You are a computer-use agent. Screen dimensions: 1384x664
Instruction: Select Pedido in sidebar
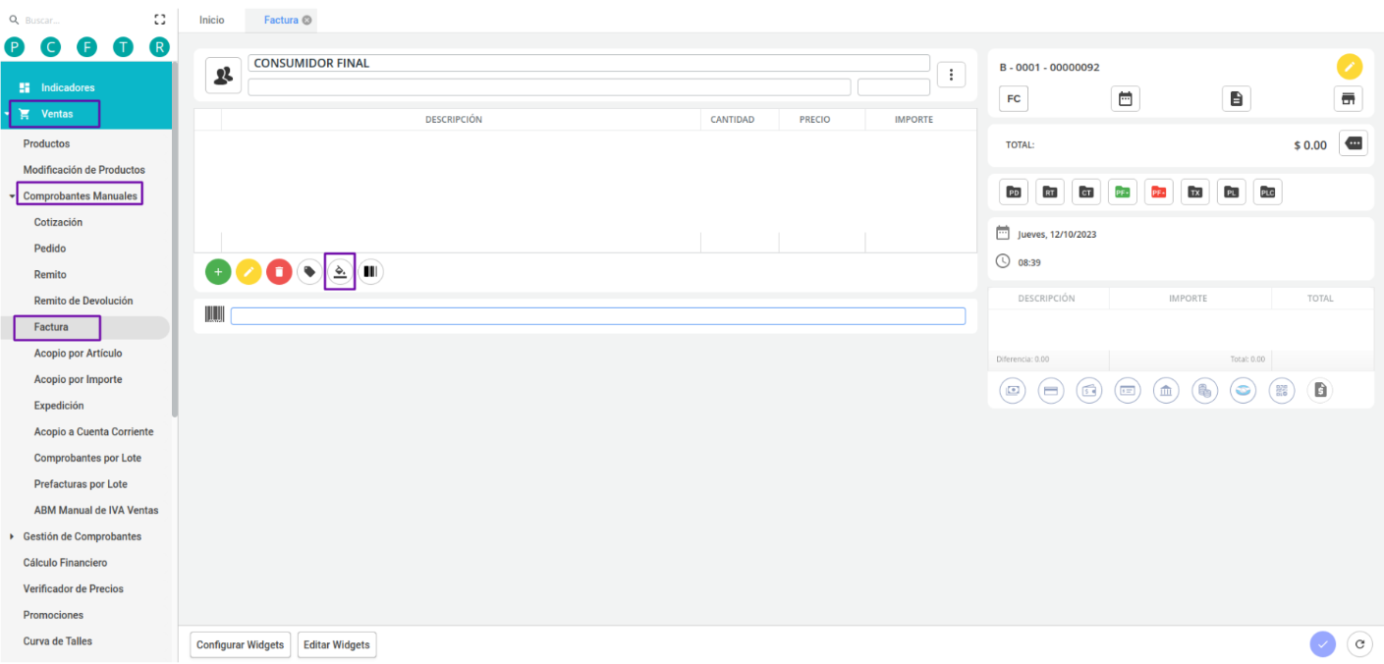pos(50,249)
